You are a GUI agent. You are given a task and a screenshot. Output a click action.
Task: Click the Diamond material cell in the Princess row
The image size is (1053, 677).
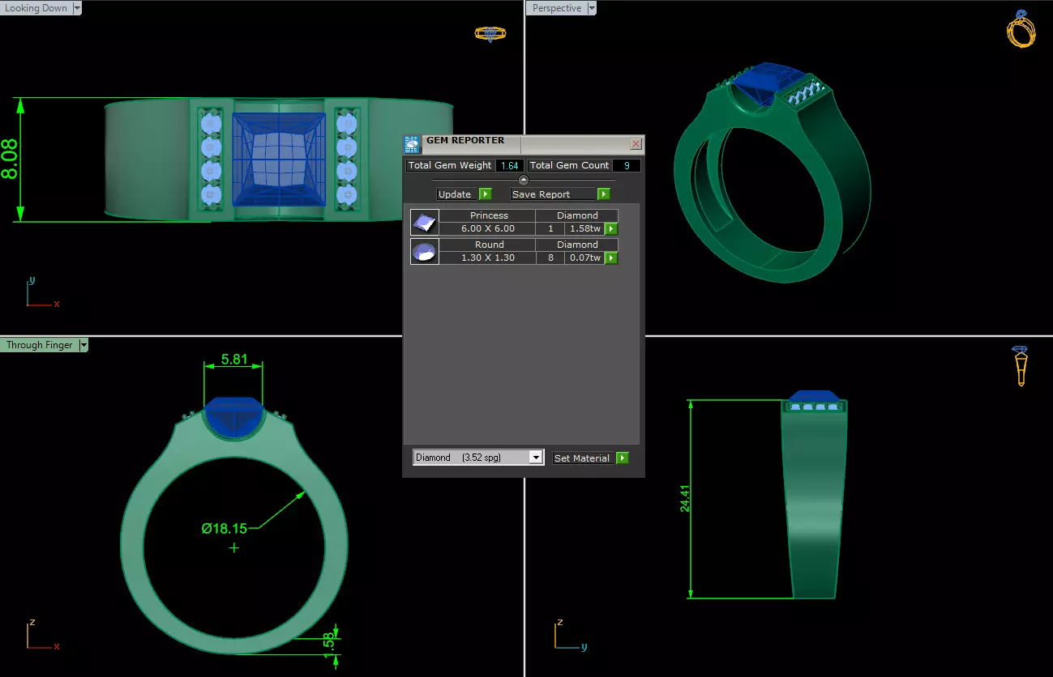click(x=577, y=215)
